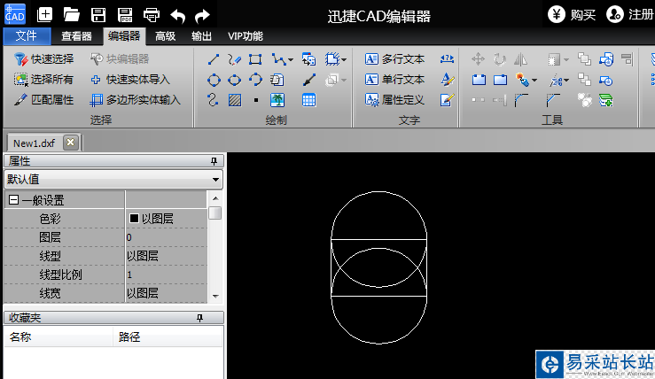Image resolution: width=655 pixels, height=379 pixels.
Task: Click 单行文本 button
Action: (394, 80)
